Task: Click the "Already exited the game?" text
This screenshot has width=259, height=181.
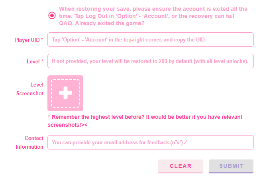Action: (x=109, y=23)
